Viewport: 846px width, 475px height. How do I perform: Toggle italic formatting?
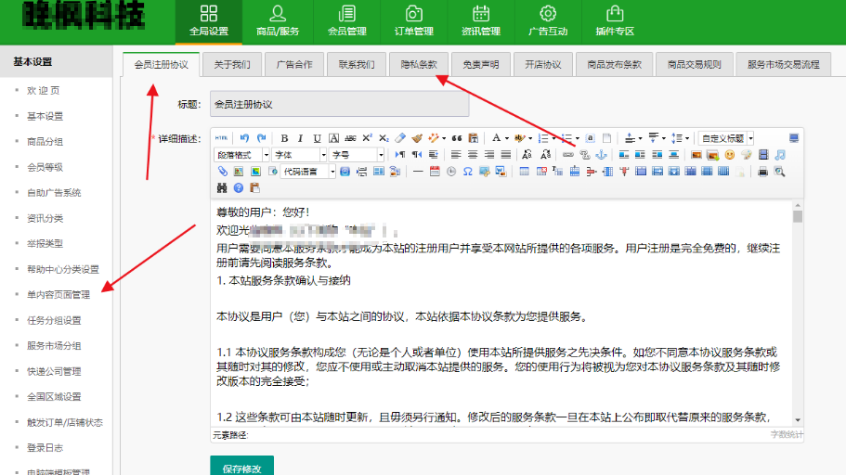[301, 138]
